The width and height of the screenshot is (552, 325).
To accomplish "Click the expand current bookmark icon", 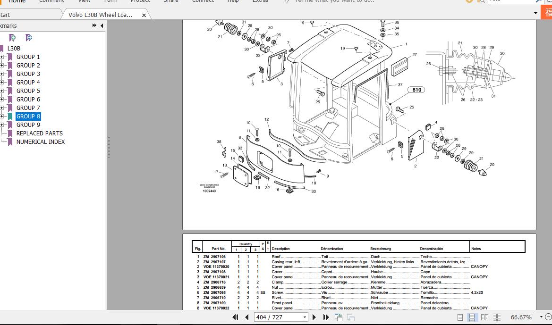I will click(12, 38).
